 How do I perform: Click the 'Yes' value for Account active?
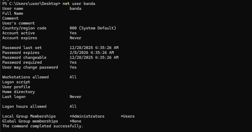[73, 33]
